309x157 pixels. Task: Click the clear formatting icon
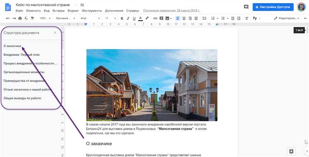[246, 18]
